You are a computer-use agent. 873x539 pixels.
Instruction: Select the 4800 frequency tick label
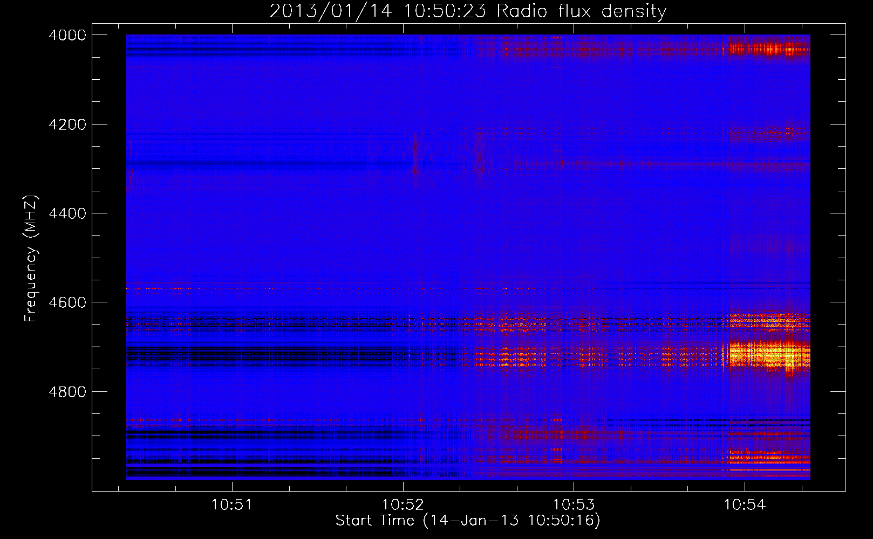point(67,392)
